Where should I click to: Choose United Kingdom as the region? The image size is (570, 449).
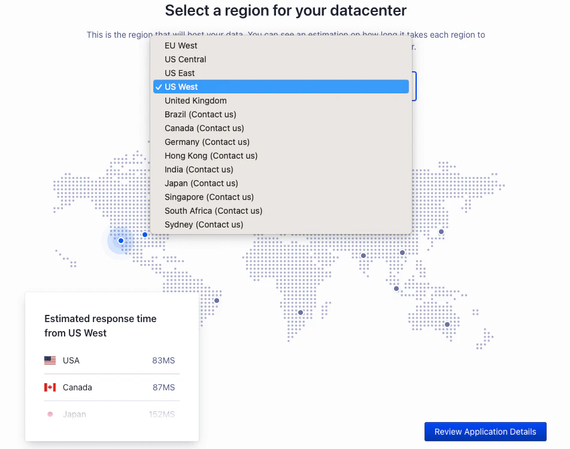click(281, 101)
